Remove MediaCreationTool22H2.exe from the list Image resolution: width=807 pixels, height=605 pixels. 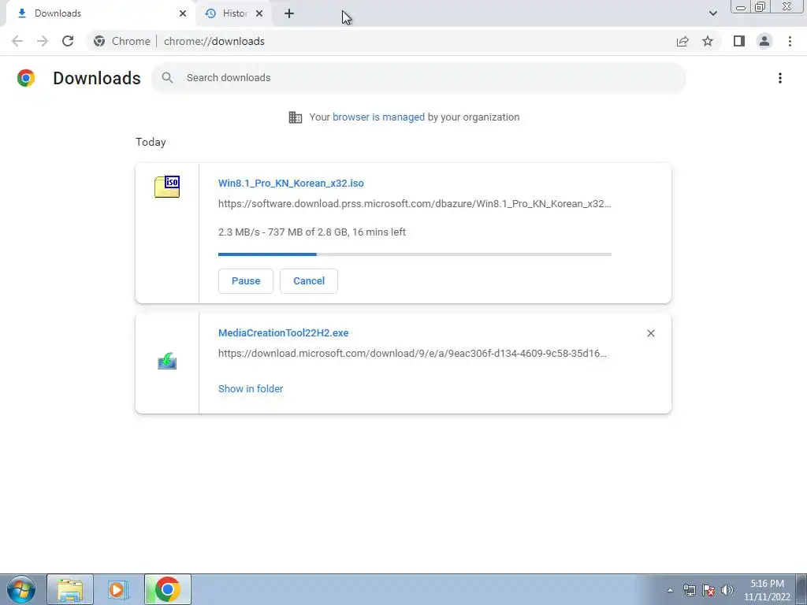(x=650, y=333)
